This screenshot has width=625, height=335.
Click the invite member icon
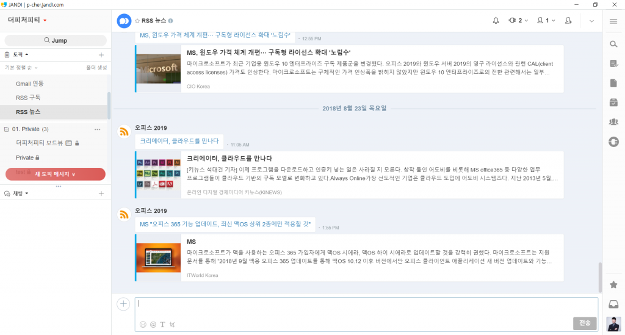[568, 21]
